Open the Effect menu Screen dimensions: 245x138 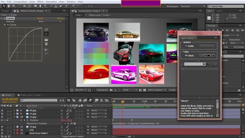(40, 2)
